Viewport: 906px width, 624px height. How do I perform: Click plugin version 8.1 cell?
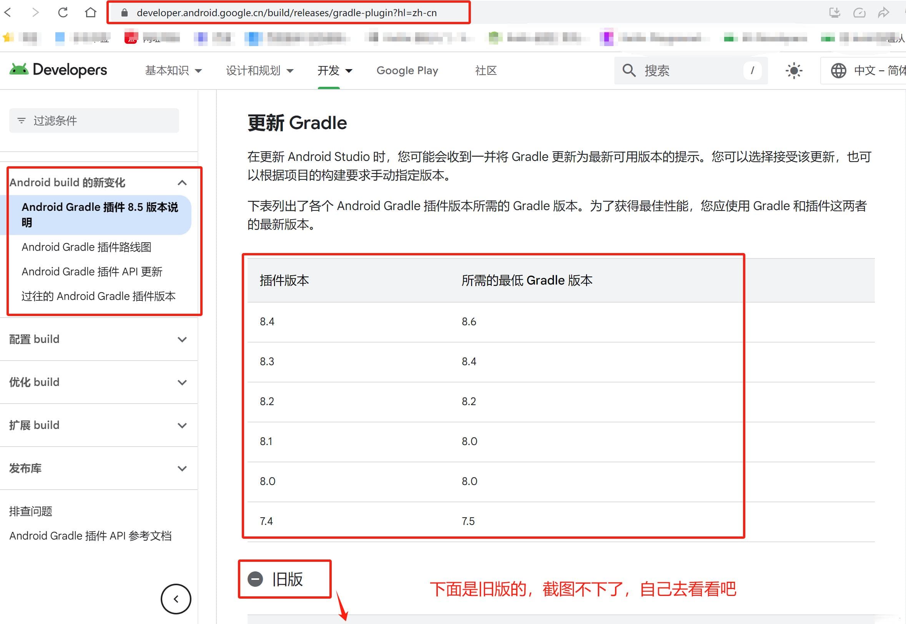pyautogui.click(x=266, y=442)
